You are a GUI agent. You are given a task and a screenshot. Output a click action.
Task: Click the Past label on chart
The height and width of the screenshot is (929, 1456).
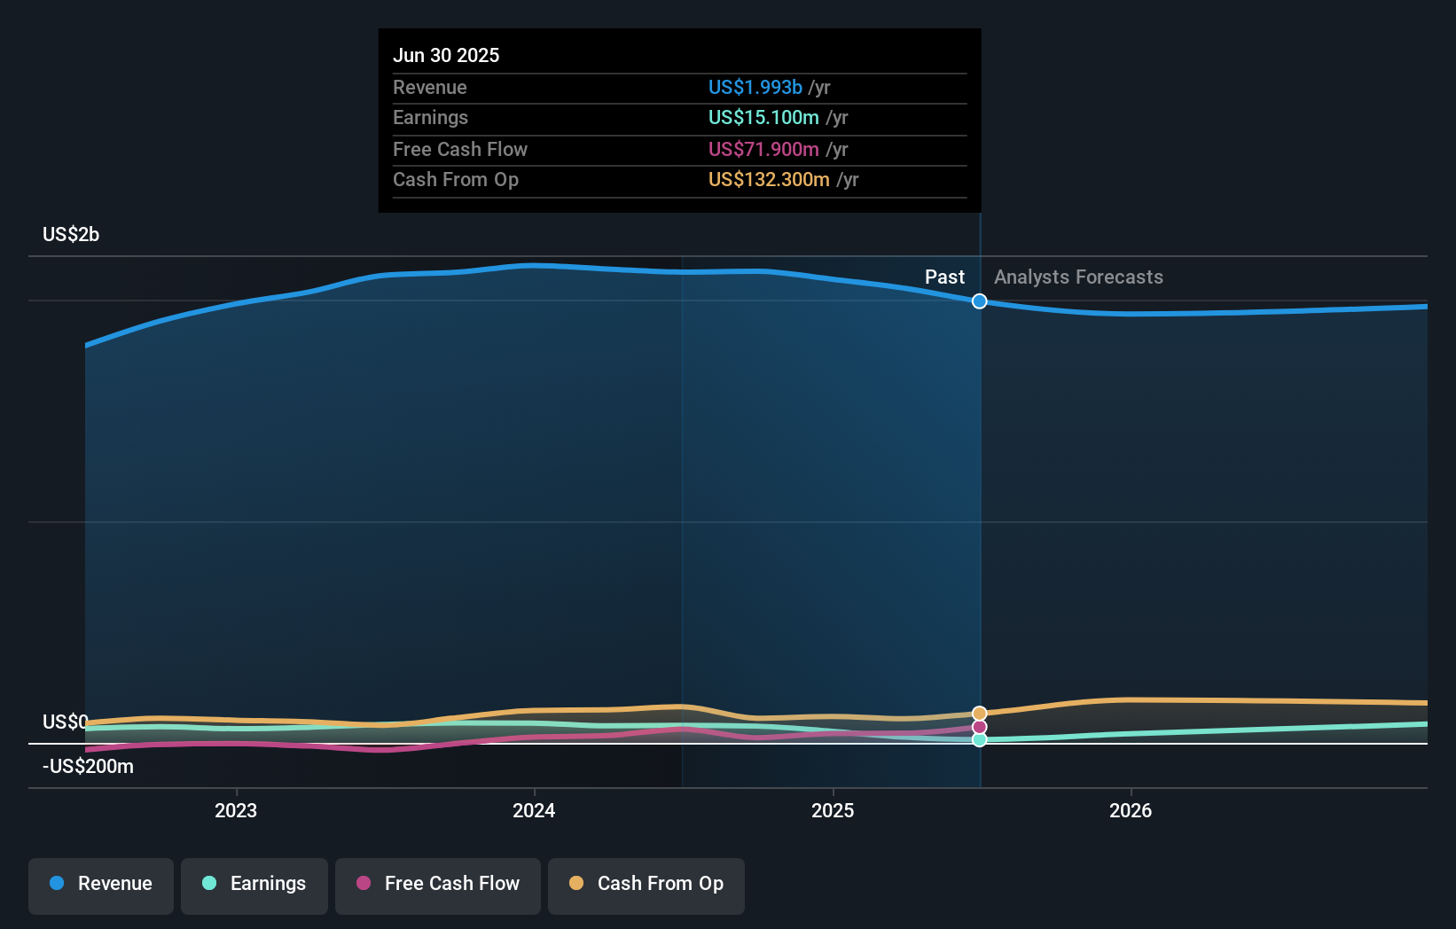pyautogui.click(x=944, y=277)
